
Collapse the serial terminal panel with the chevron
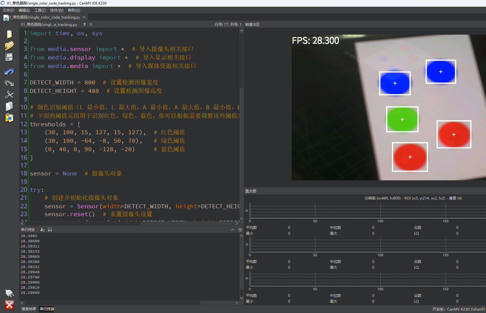(233, 230)
